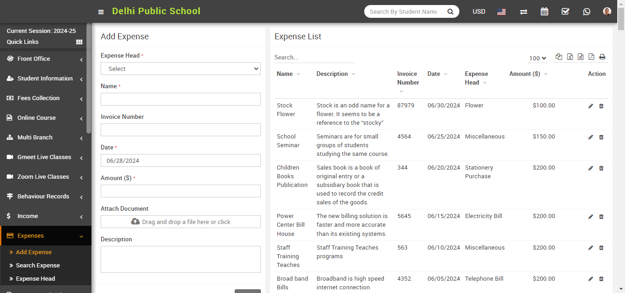Open the task checklist icon in header

(566, 12)
